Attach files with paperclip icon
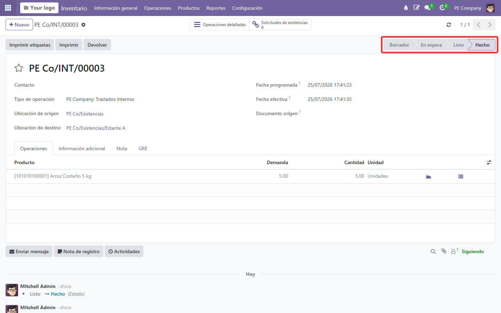This screenshot has height=313, width=501. (x=444, y=251)
